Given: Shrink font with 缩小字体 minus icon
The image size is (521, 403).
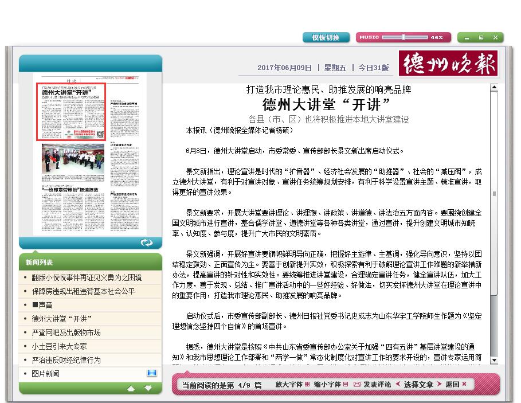Looking at the screenshot, I should pos(346,384).
